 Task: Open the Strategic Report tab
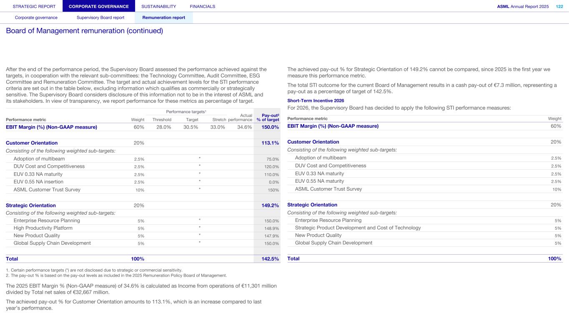click(x=31, y=6)
